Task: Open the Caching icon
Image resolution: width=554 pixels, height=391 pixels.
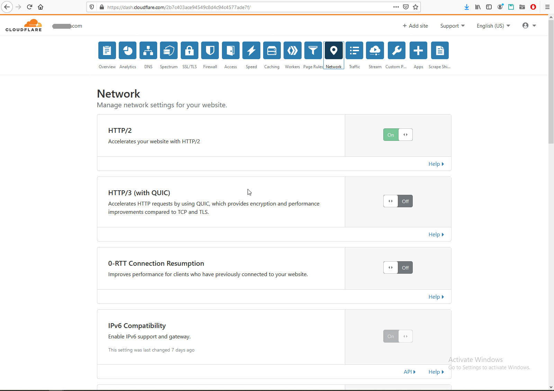Action: tap(272, 51)
